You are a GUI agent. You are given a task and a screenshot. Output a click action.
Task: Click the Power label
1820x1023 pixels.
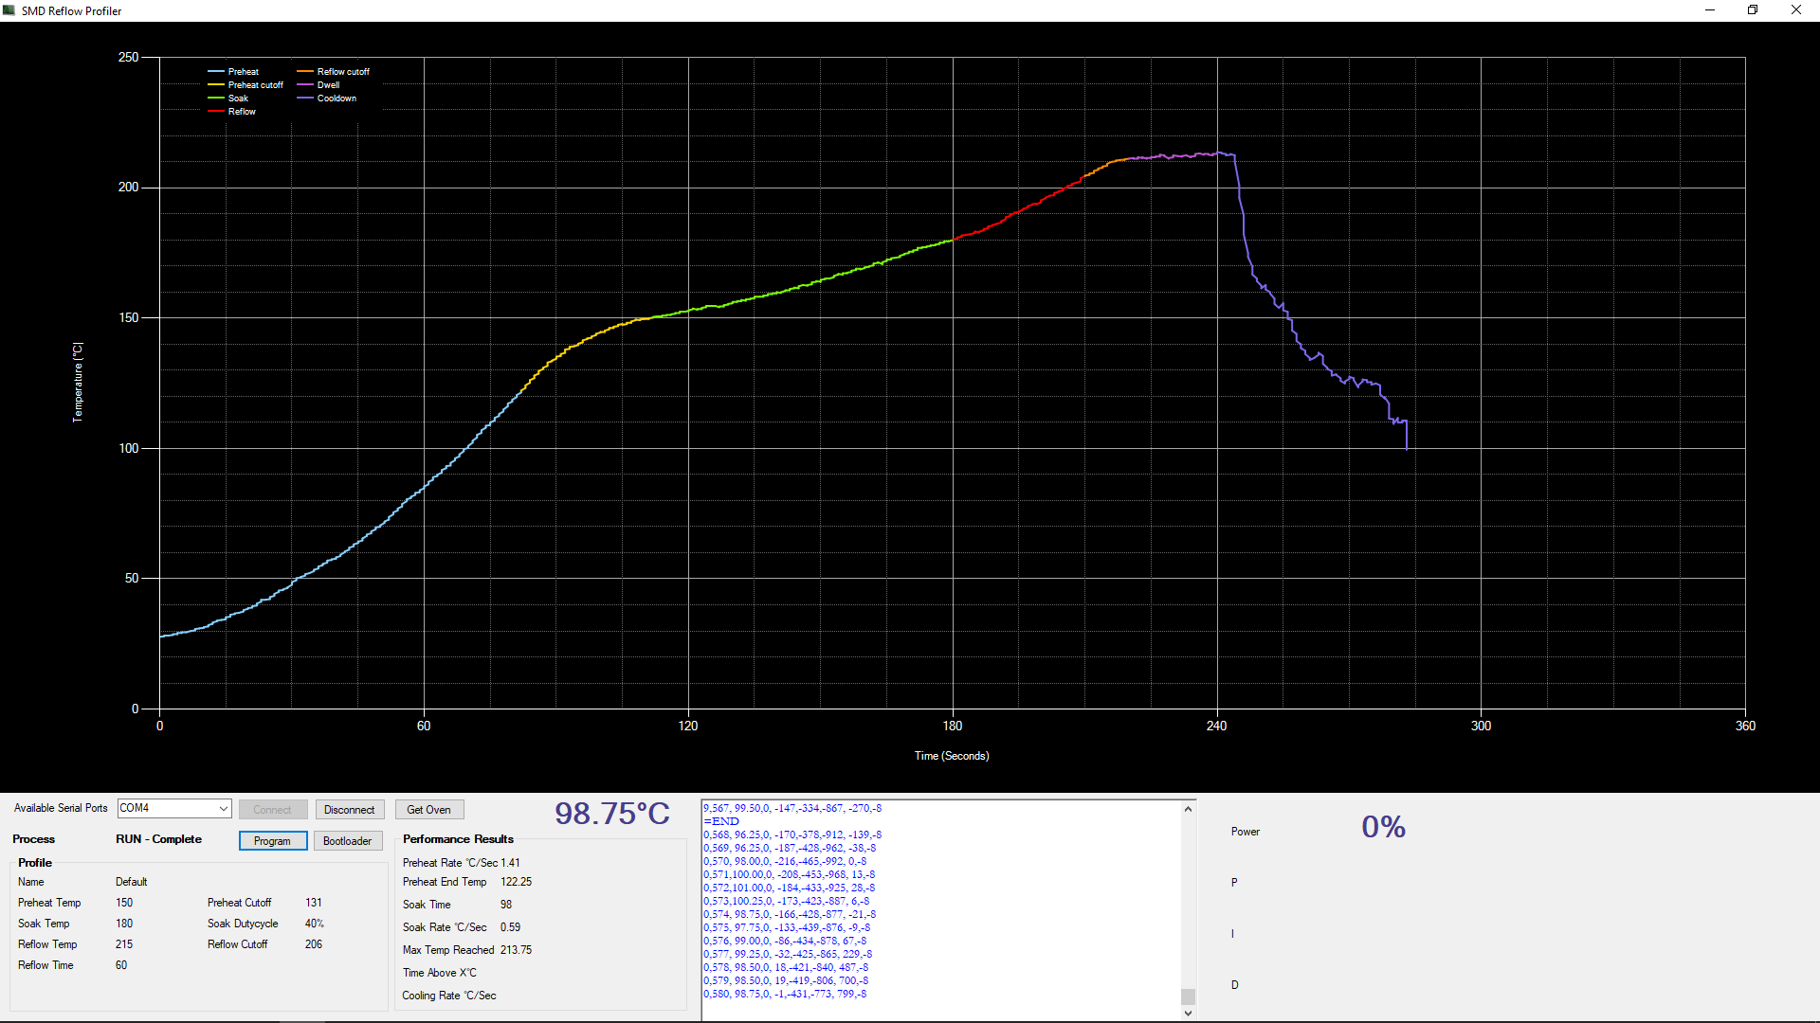pos(1246,832)
